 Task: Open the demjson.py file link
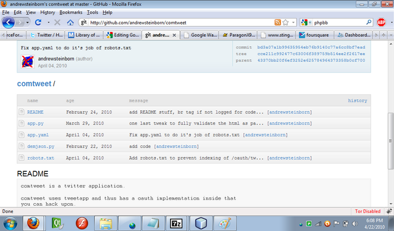(x=41, y=147)
